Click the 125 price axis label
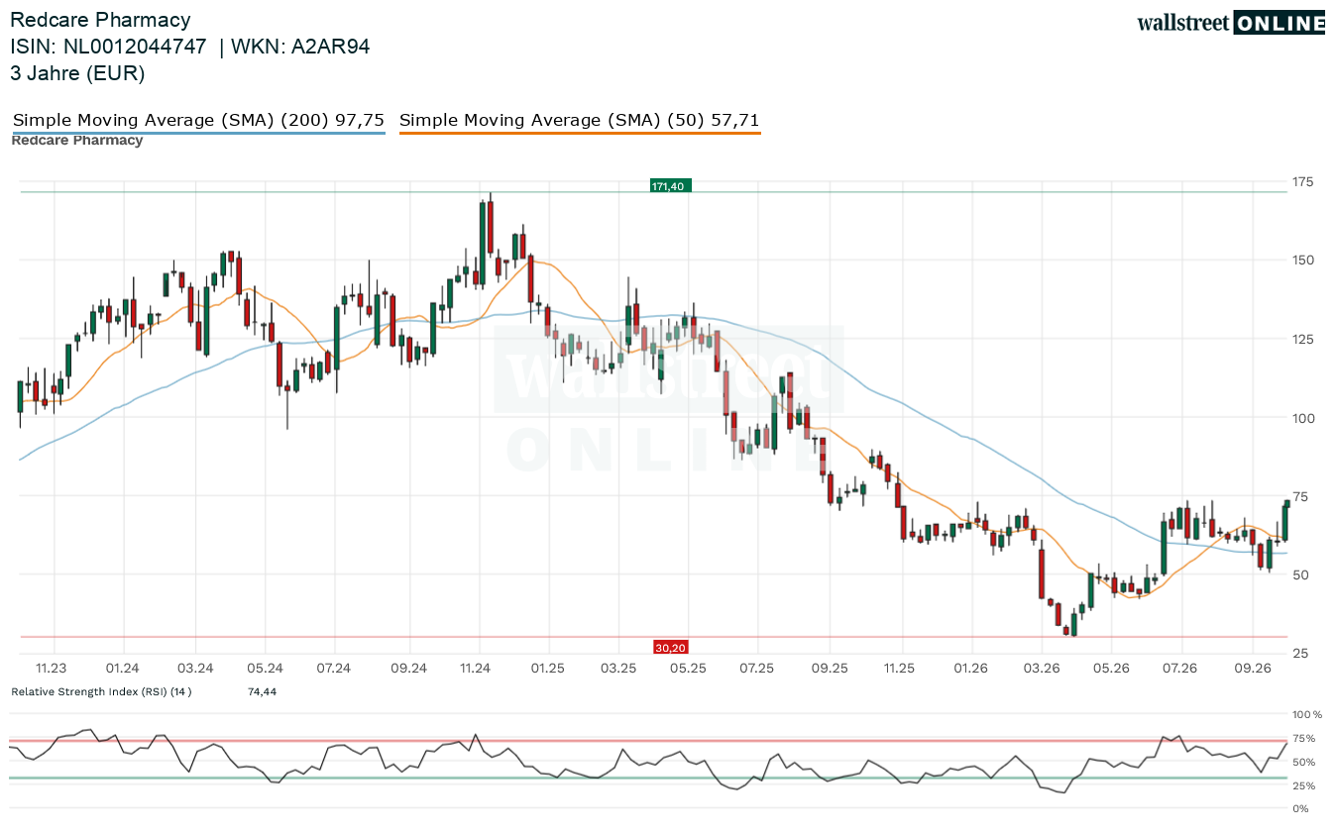Image resolution: width=1337 pixels, height=835 pixels. (x=1302, y=340)
